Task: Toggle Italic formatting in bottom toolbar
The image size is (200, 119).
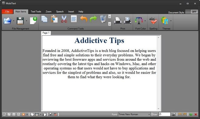Action: tap(9, 114)
